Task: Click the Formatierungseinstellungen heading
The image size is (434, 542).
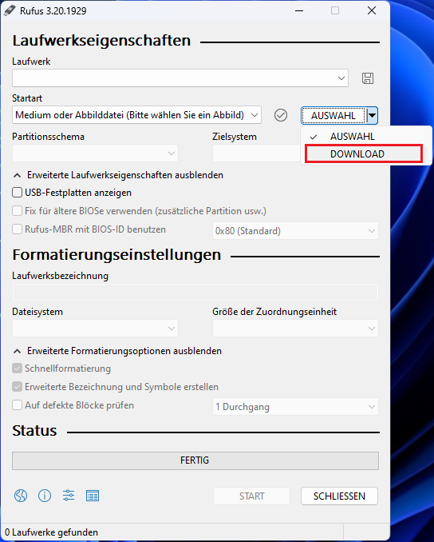Action: (x=116, y=255)
